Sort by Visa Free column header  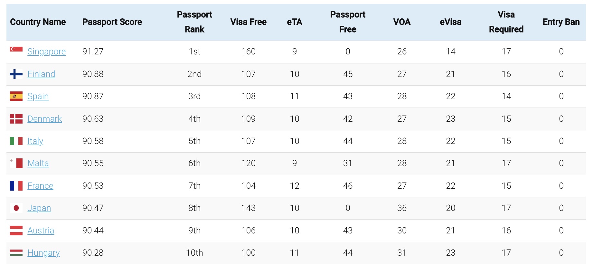[x=249, y=22]
